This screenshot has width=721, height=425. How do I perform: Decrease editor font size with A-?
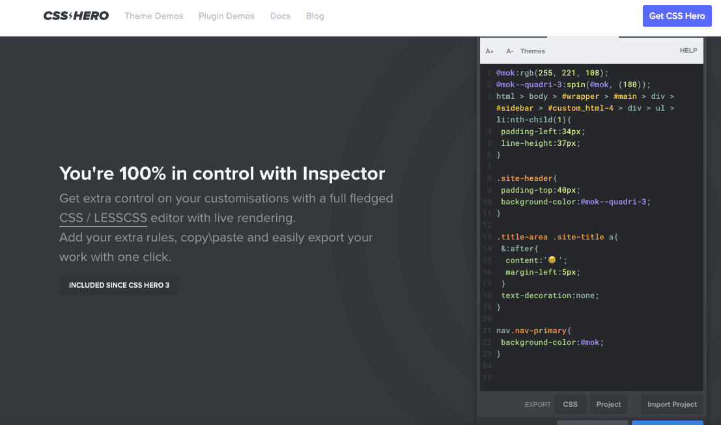point(509,51)
